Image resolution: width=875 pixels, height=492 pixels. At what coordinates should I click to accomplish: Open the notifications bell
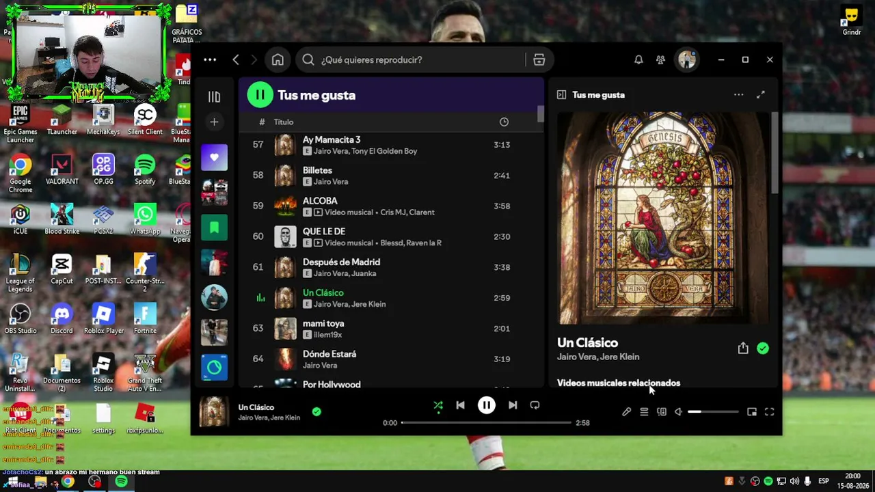[x=638, y=60]
